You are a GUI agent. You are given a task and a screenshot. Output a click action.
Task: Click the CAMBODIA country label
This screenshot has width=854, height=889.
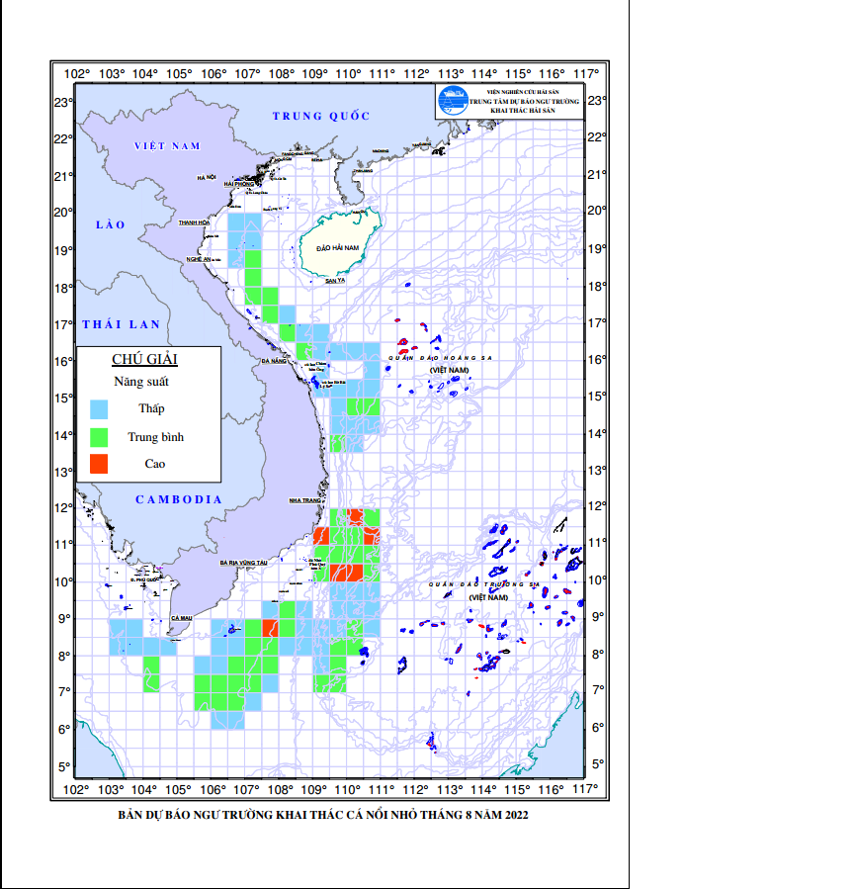[x=179, y=499]
